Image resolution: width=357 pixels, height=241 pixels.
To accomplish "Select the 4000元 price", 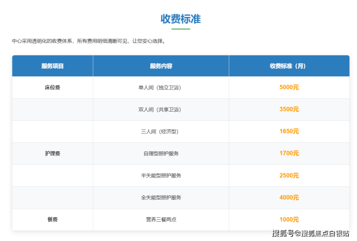I will point(289,198).
